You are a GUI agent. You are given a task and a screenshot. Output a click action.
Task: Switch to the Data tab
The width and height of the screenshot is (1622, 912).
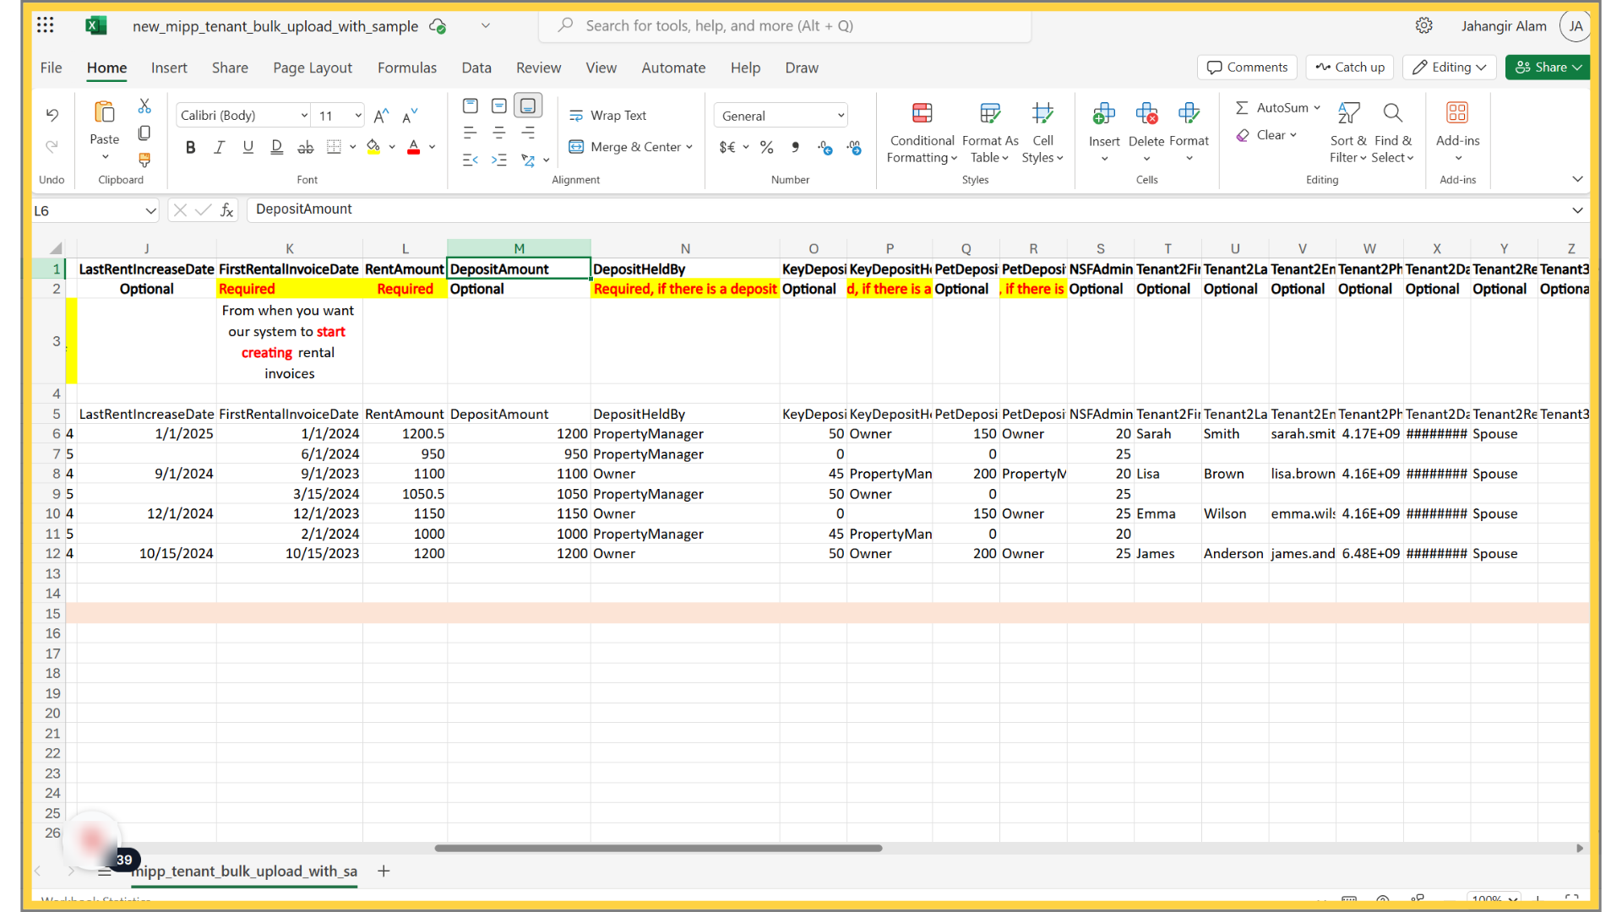[x=476, y=68]
